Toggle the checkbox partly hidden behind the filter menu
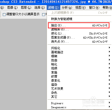 [x=43, y=14]
